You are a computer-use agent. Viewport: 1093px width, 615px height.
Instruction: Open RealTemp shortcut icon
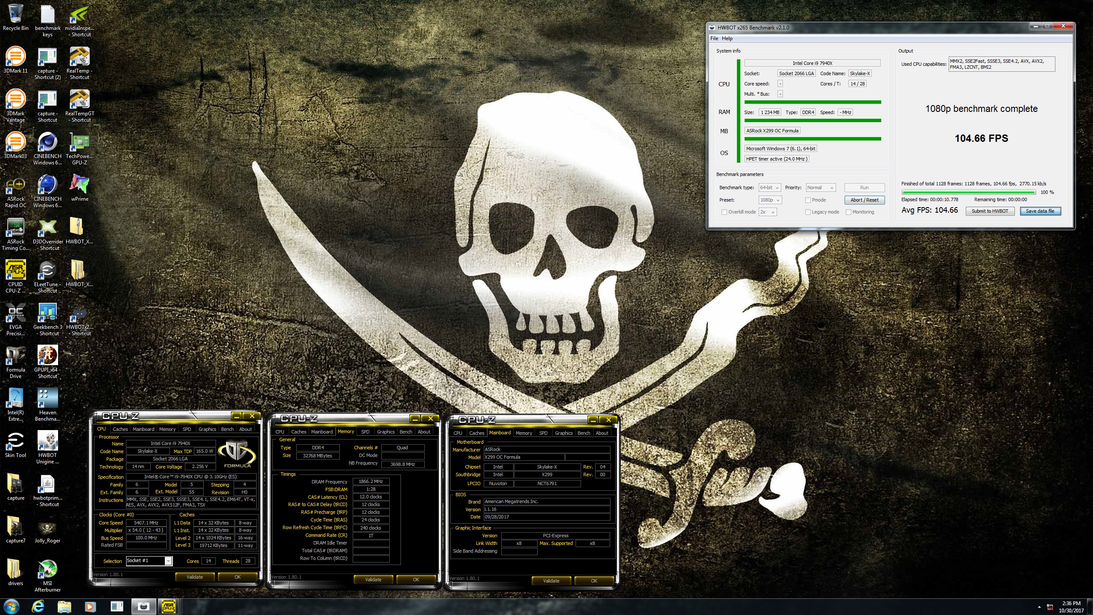pos(79,63)
